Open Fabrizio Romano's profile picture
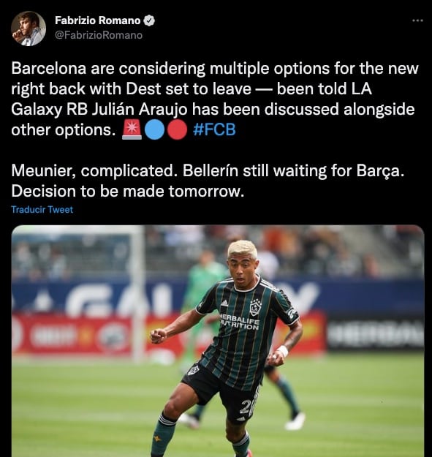This screenshot has width=432, height=457. pyautogui.click(x=29, y=29)
